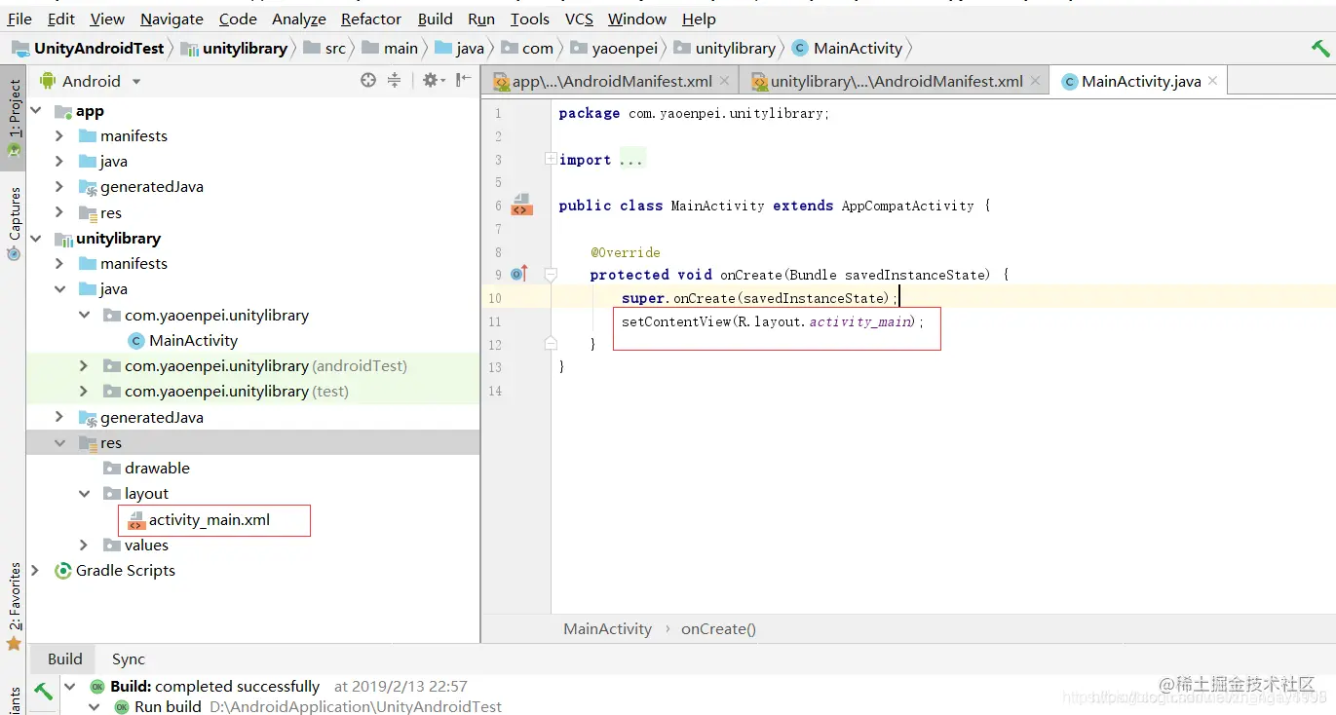Click the package declaration on line 1
Screen dimensions: 1336x715
tap(694, 113)
